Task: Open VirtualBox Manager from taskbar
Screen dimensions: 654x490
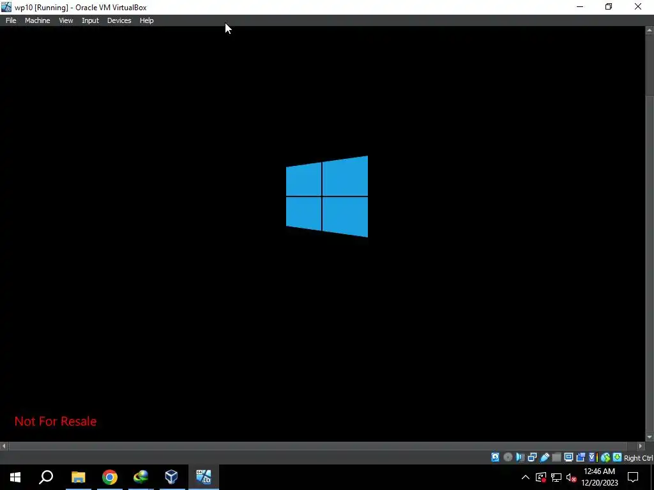Action: click(172, 477)
